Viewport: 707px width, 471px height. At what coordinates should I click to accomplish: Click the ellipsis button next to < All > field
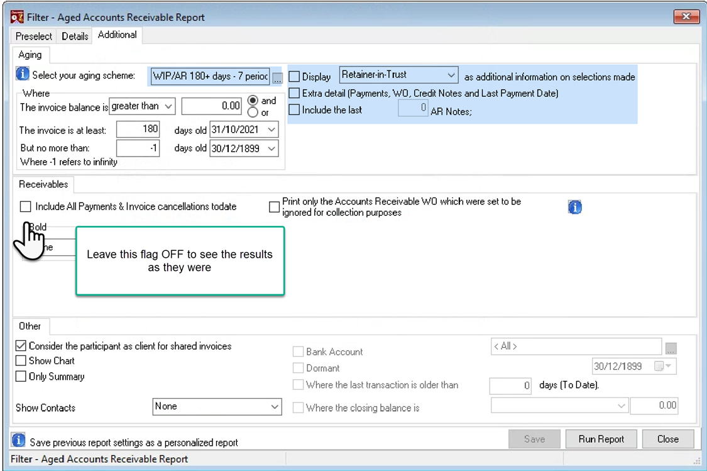click(x=671, y=348)
